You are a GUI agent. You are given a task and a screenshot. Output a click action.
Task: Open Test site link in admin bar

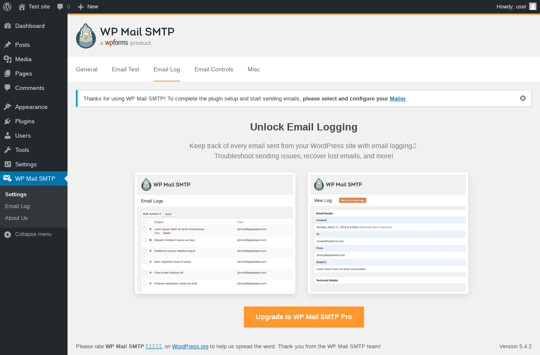click(39, 6)
